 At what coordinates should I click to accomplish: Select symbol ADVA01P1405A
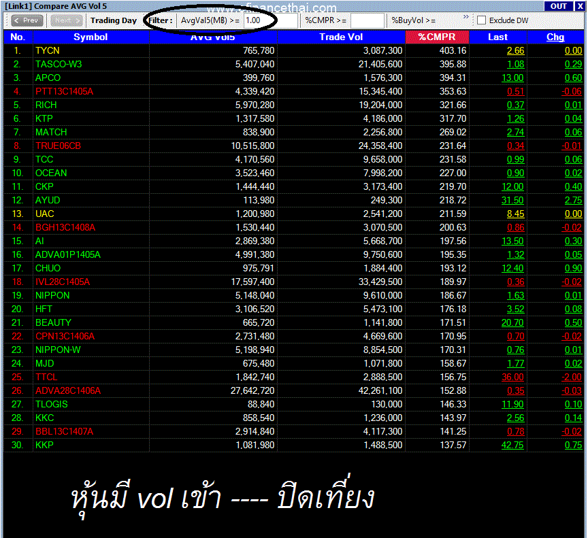tap(68, 255)
